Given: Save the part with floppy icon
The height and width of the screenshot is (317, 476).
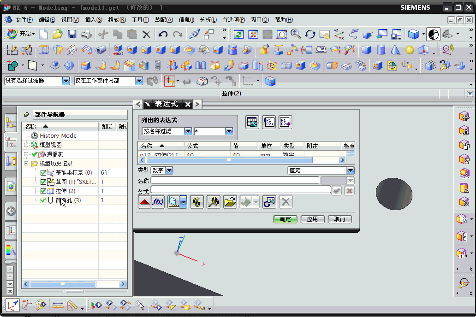Looking at the screenshot, I should 72,34.
